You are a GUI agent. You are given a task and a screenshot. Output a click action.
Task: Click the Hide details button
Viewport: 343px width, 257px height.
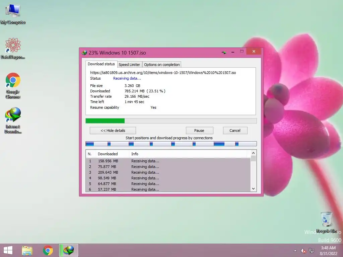[113, 131]
